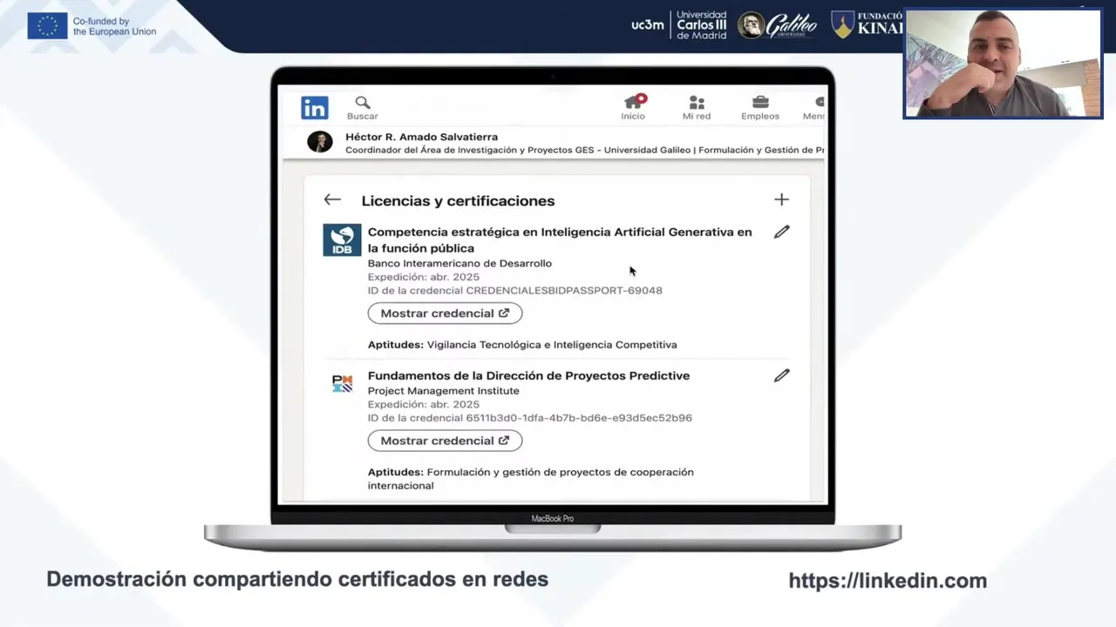Open the LinkedIn home logo
The image size is (1116, 627).
coord(315,107)
